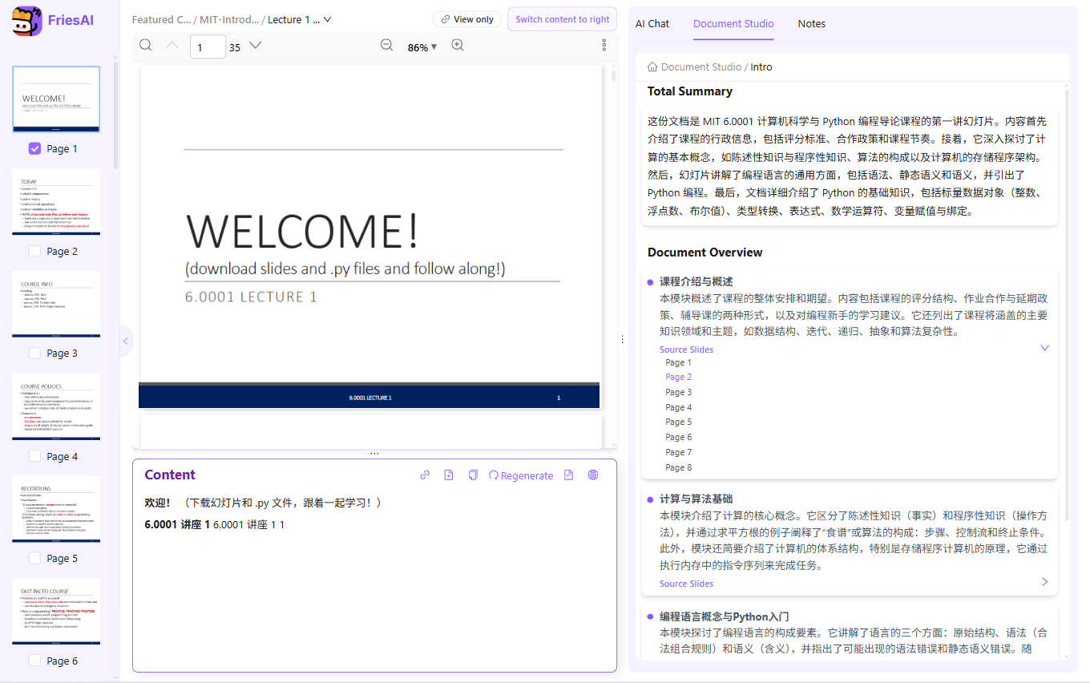
Task: Copy the Content panel text
Action: click(x=473, y=475)
